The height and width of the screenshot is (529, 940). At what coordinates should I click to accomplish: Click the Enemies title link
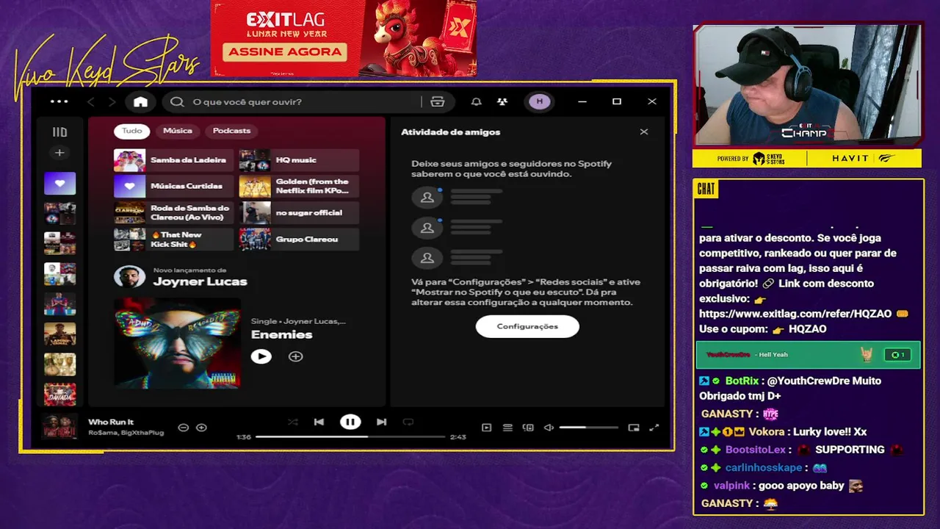click(282, 334)
